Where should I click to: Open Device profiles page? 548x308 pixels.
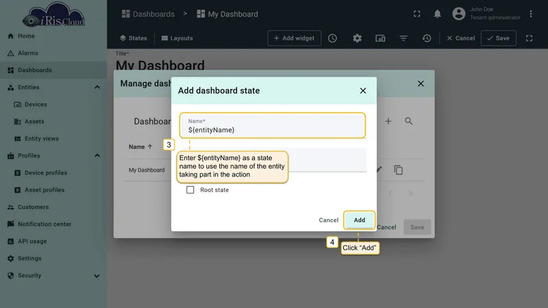pos(53,173)
